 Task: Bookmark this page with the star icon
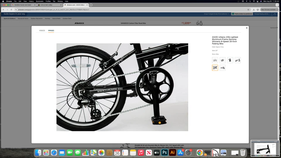pos(248,10)
